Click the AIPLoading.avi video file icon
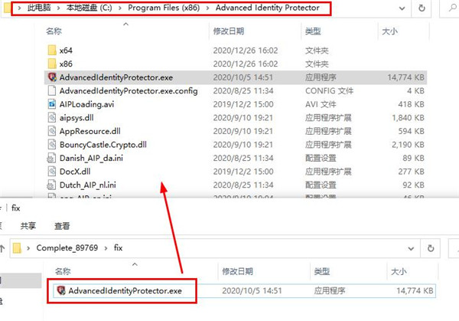This screenshot has height=321, width=459. pyautogui.click(x=52, y=104)
